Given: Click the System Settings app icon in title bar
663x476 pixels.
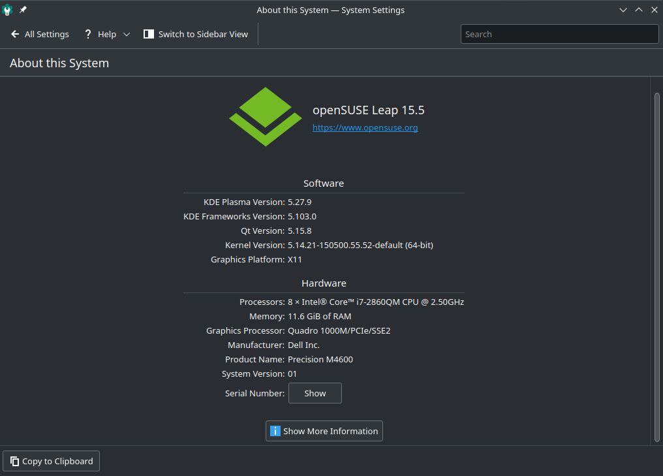Looking at the screenshot, I should coord(7,10).
